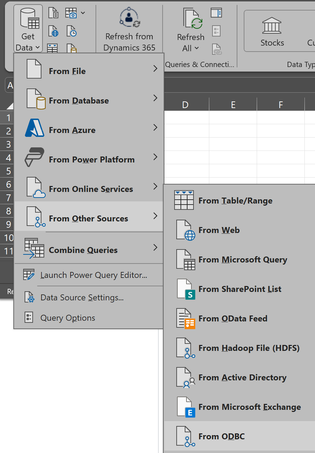Viewport: 315px width, 453px height.
Task: Launch Power Query Editor
Action: pyautogui.click(x=88, y=275)
